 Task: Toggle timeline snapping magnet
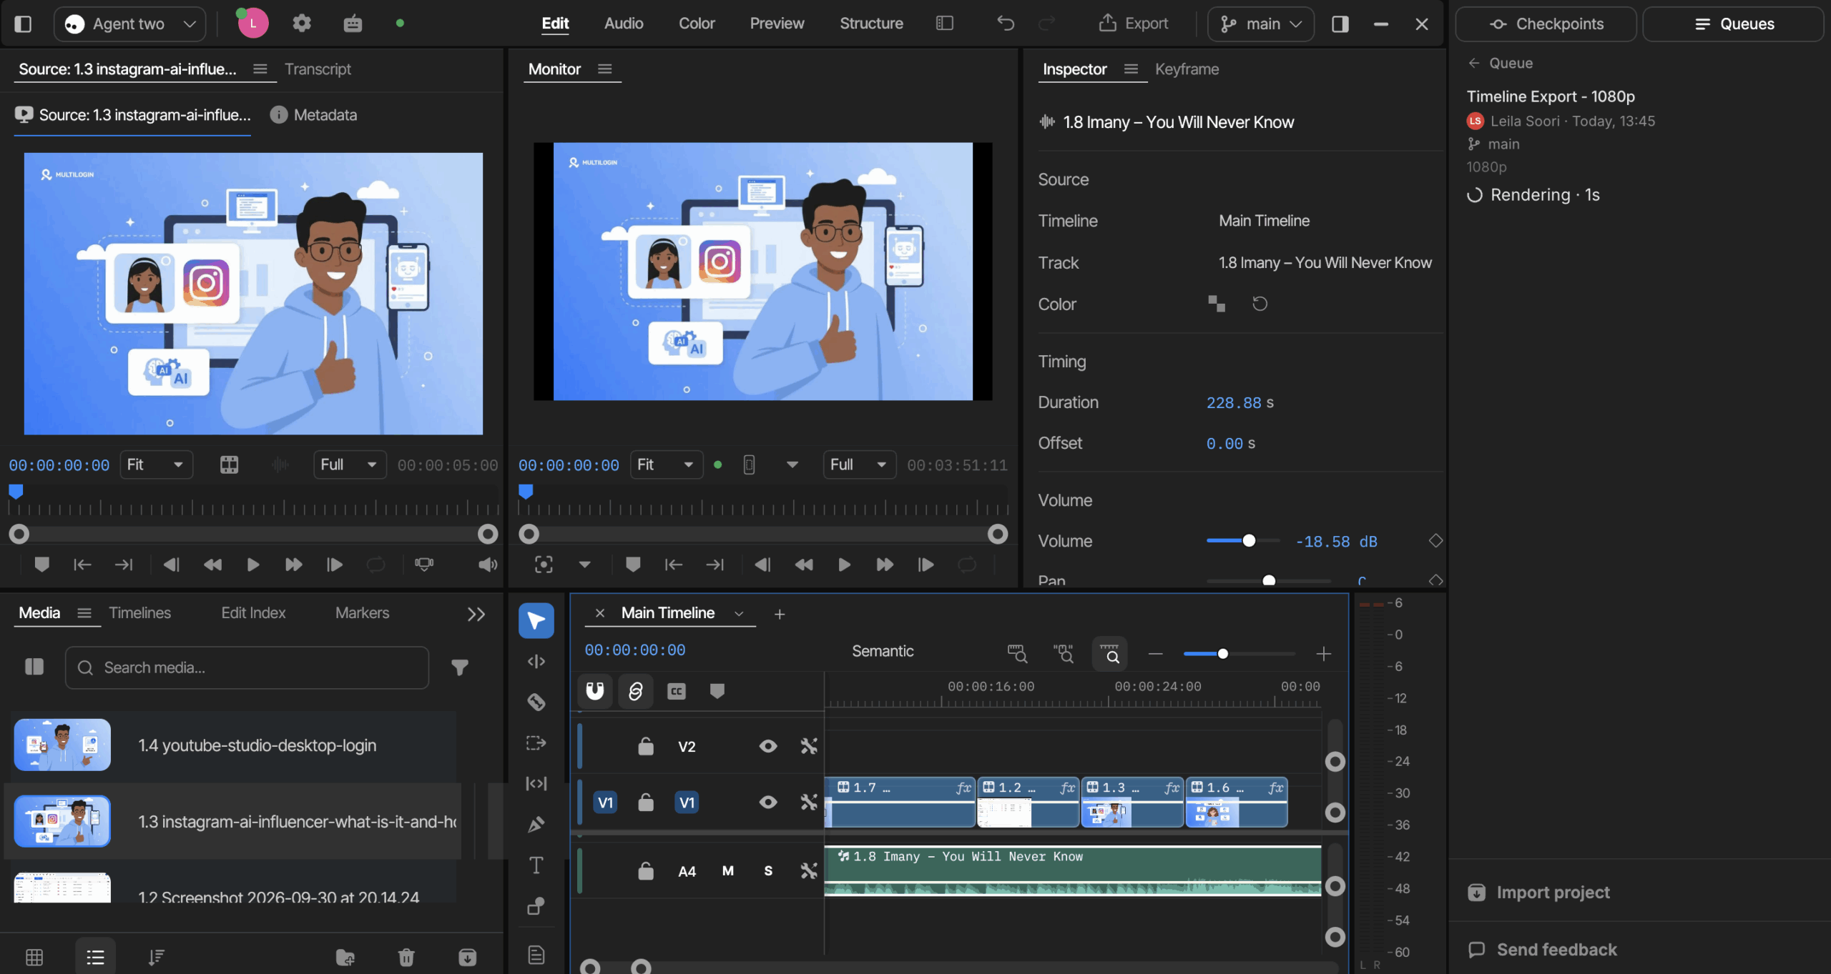(595, 691)
